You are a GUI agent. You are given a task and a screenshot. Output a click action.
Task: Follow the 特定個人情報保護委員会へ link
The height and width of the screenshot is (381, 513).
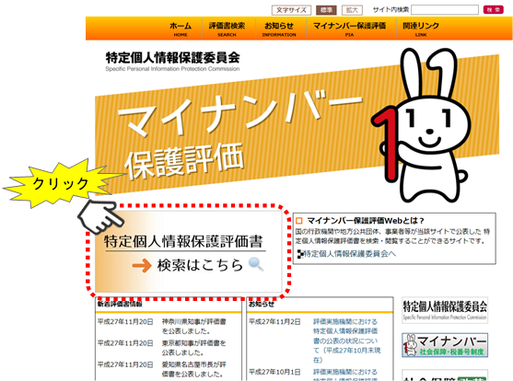pos(349,254)
